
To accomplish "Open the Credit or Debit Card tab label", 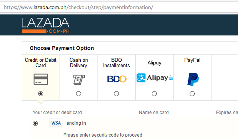I will [x=40, y=63].
